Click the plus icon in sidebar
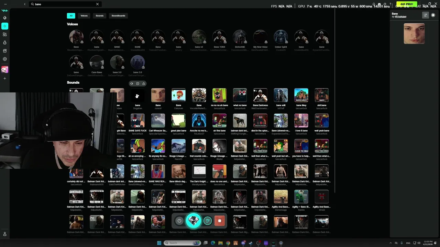 click(5, 79)
